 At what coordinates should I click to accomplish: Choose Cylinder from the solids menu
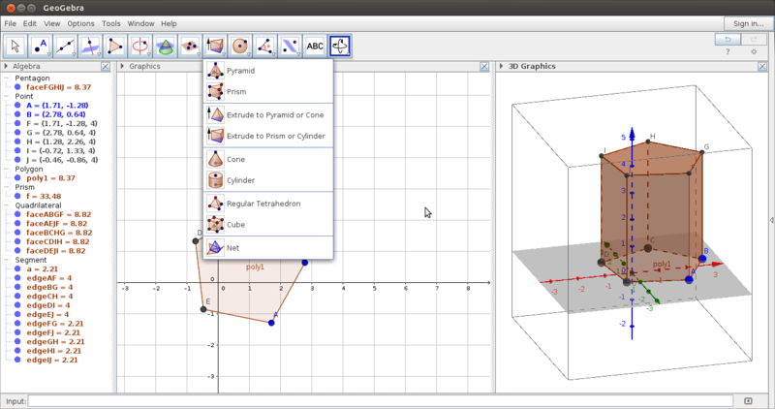pyautogui.click(x=268, y=180)
